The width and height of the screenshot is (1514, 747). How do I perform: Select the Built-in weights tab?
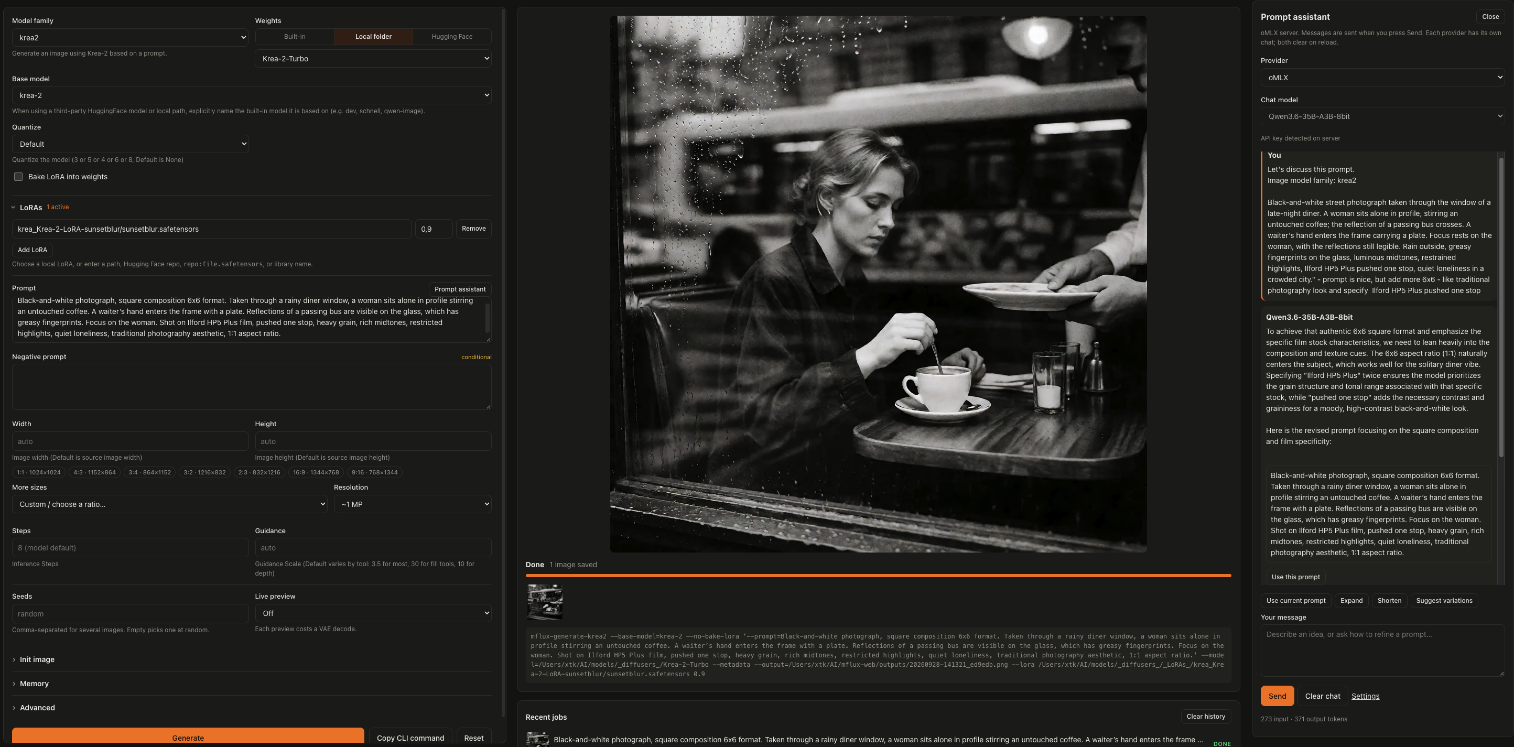(295, 37)
